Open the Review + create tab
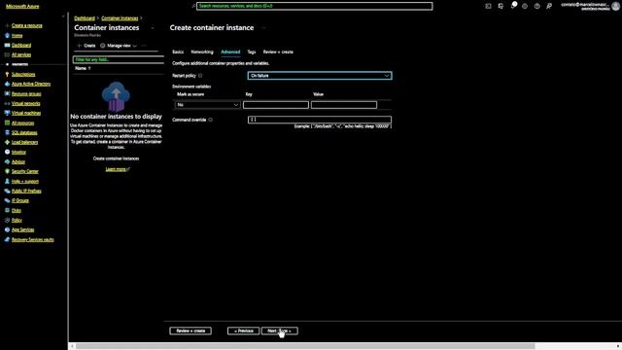622x350 pixels. [278, 52]
